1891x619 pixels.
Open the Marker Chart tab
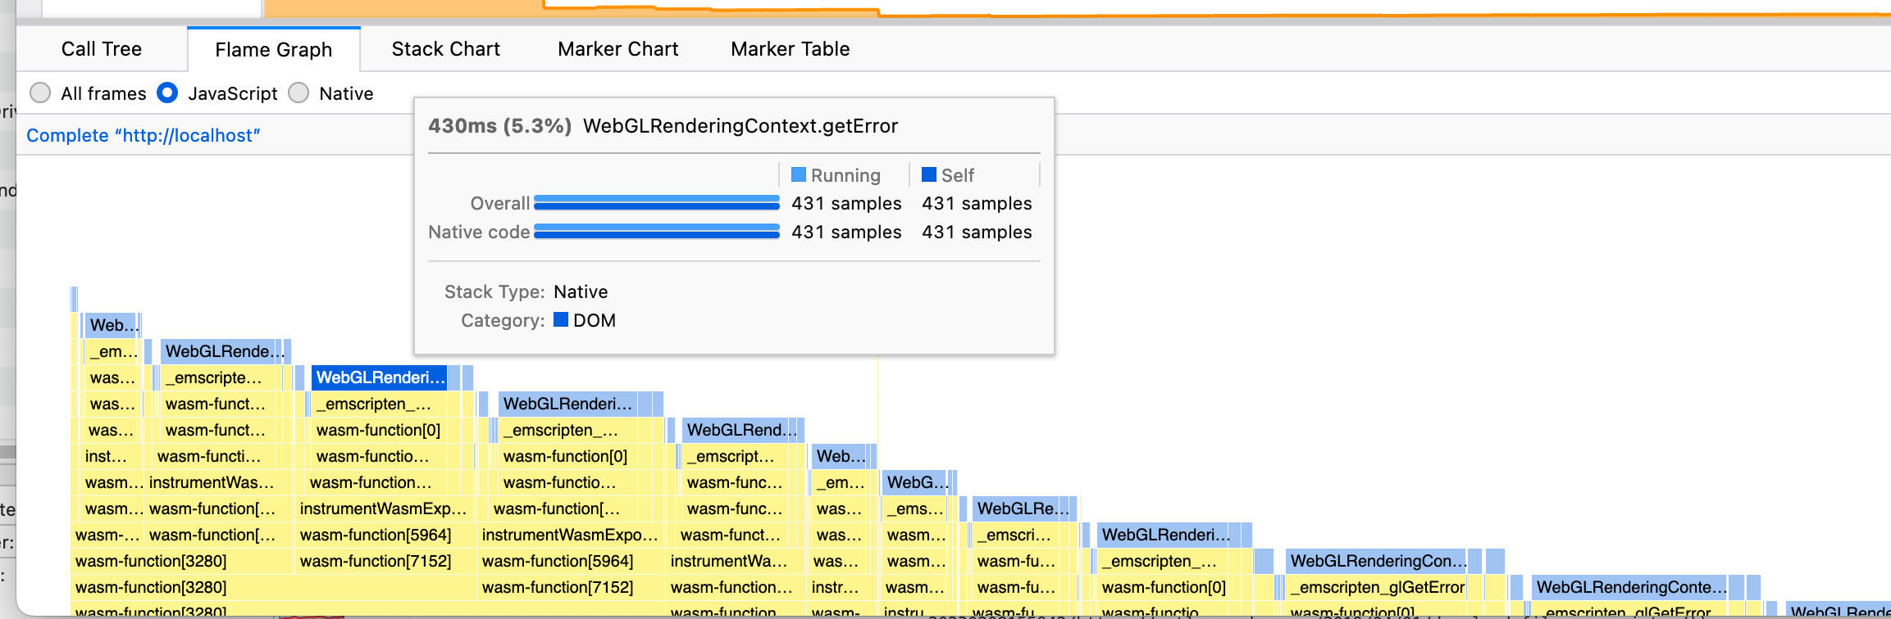(x=618, y=49)
